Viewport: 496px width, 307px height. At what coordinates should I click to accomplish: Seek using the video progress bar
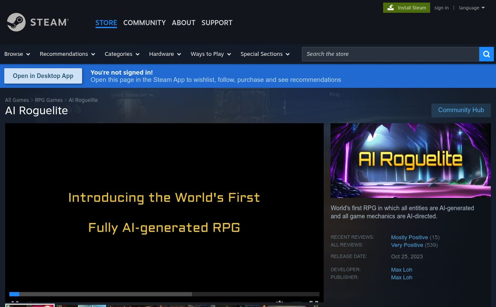coord(164,294)
